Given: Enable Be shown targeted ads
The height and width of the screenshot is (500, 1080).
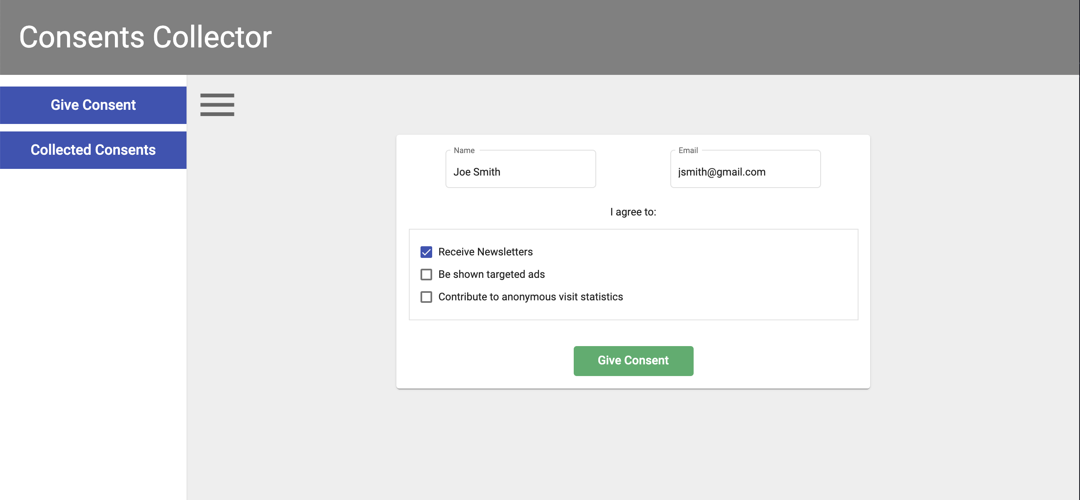Looking at the screenshot, I should 426,274.
